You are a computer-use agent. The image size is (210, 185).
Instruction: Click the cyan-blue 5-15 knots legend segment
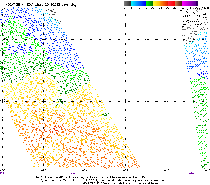pyautogui.click(x=138, y=3)
